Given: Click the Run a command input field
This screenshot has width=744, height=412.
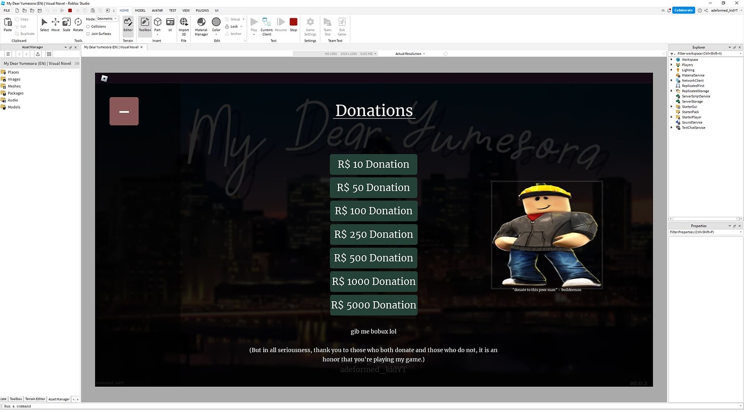Looking at the screenshot, I should coord(32,406).
